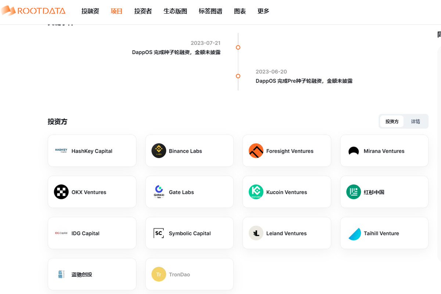Click the Mirana Ventures logo icon
Screen dimensions: 441x294
(354, 151)
